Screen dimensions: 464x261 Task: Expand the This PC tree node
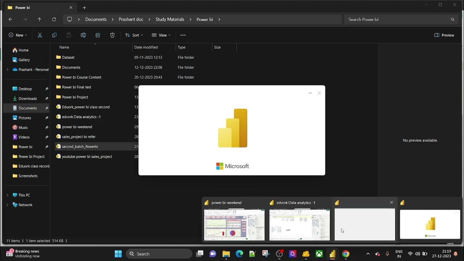point(7,195)
